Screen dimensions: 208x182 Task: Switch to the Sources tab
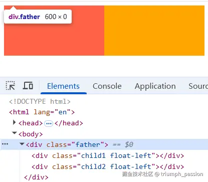(198, 86)
